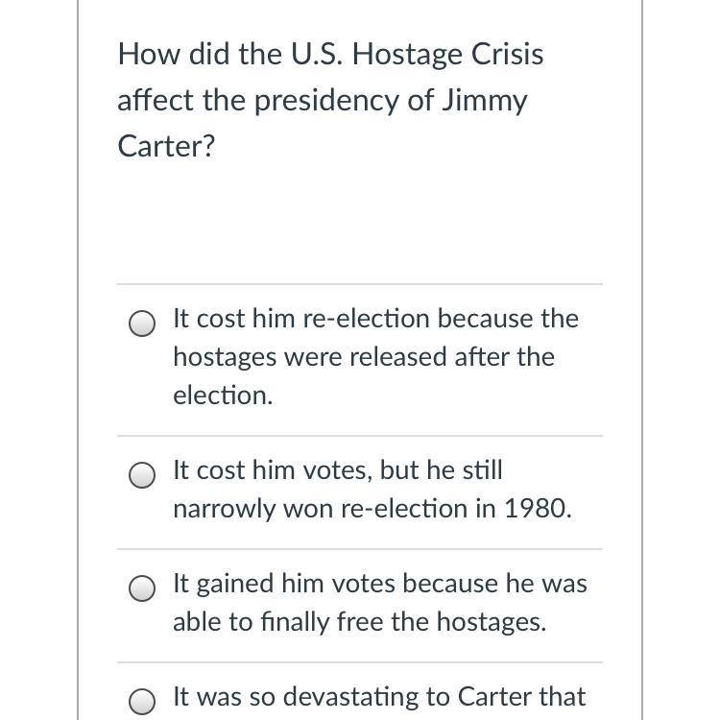
Task: Click the word 'Carter?' in the question
Action: coord(166,146)
